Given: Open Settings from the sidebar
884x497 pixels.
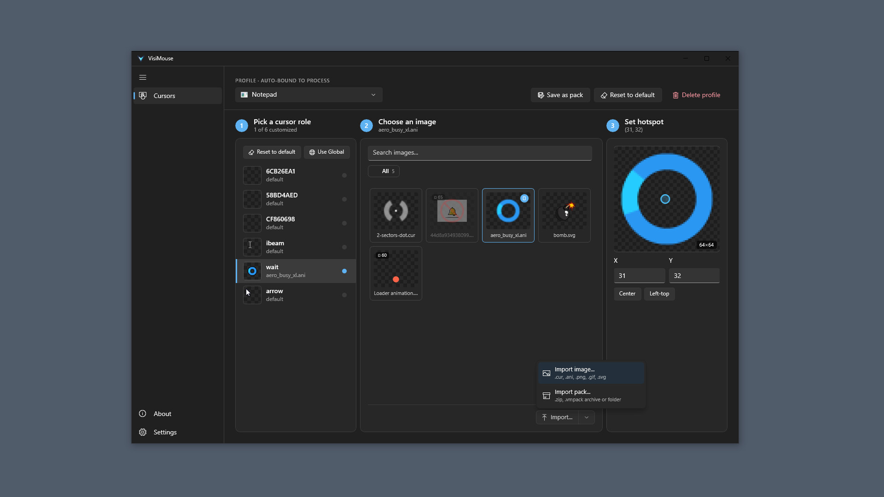Looking at the screenshot, I should [x=178, y=432].
